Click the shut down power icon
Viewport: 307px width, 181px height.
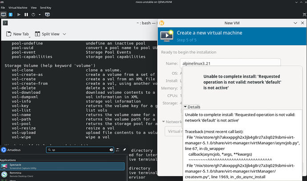click(x=33, y=15)
